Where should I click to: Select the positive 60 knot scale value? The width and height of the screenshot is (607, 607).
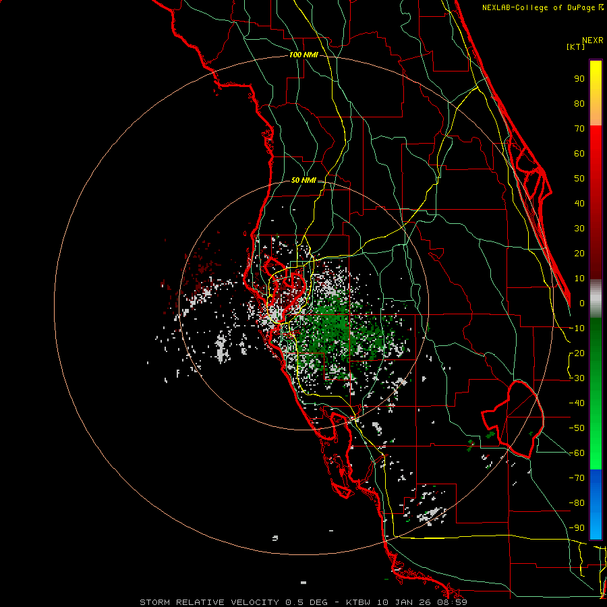pyautogui.click(x=579, y=153)
